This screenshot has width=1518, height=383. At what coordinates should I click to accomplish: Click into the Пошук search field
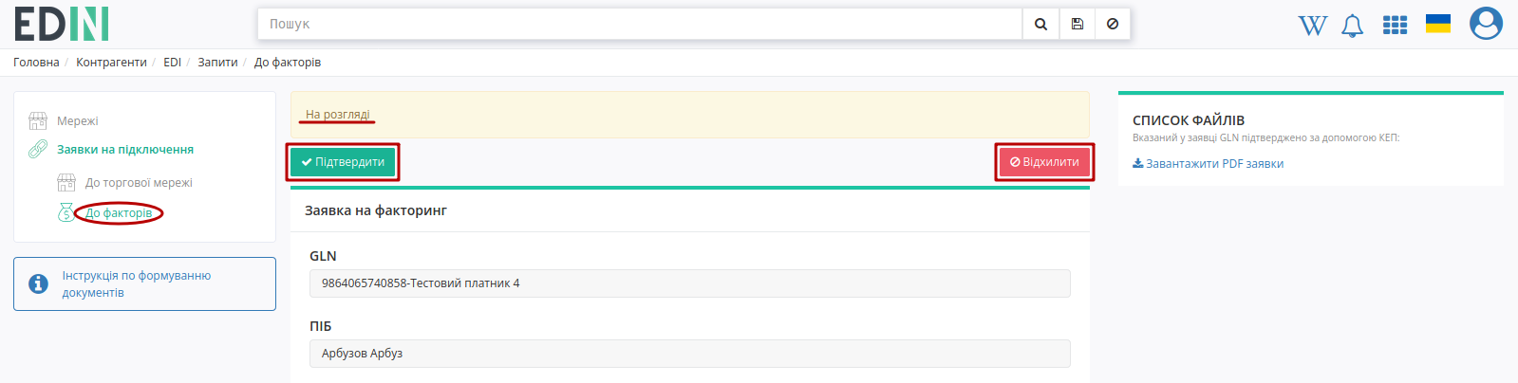tap(640, 24)
